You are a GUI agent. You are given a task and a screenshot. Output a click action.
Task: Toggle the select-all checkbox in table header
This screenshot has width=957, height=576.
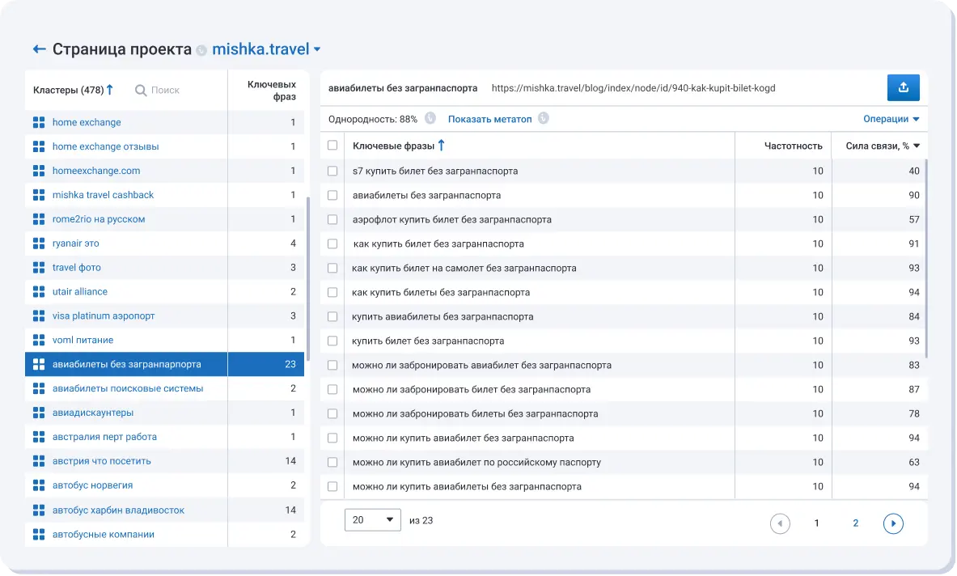tap(332, 146)
